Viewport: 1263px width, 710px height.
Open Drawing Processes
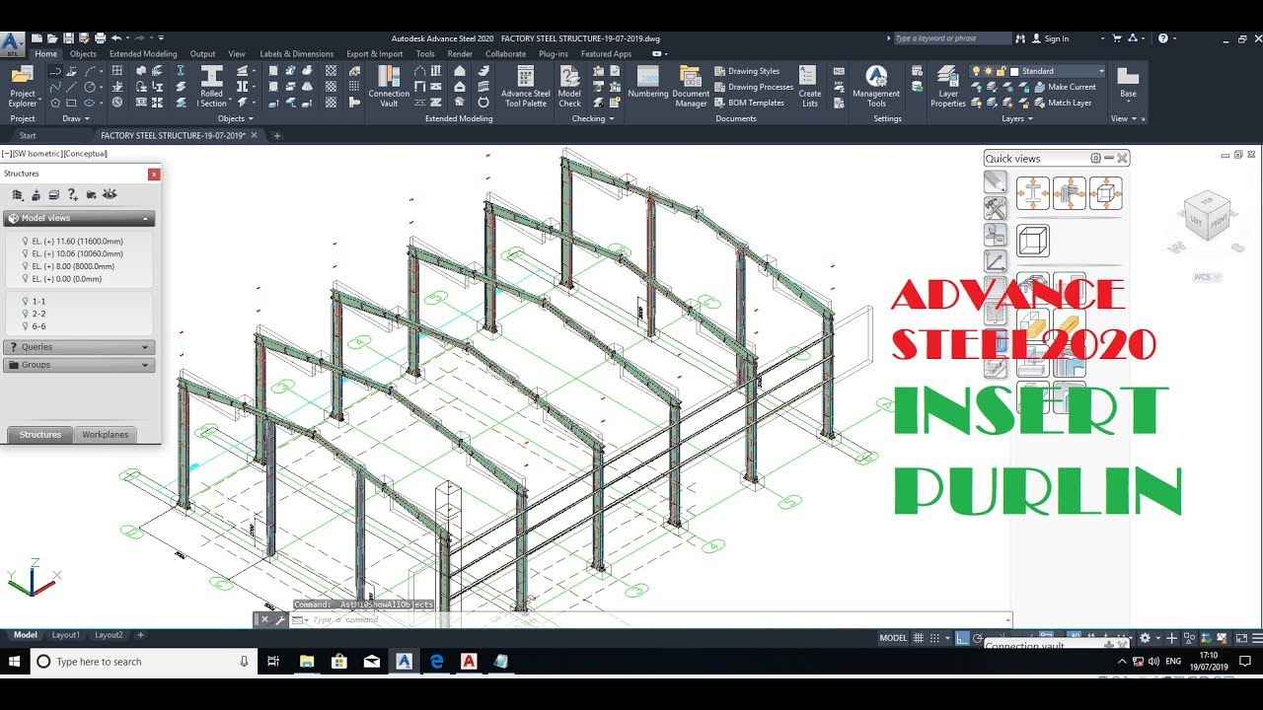754,87
